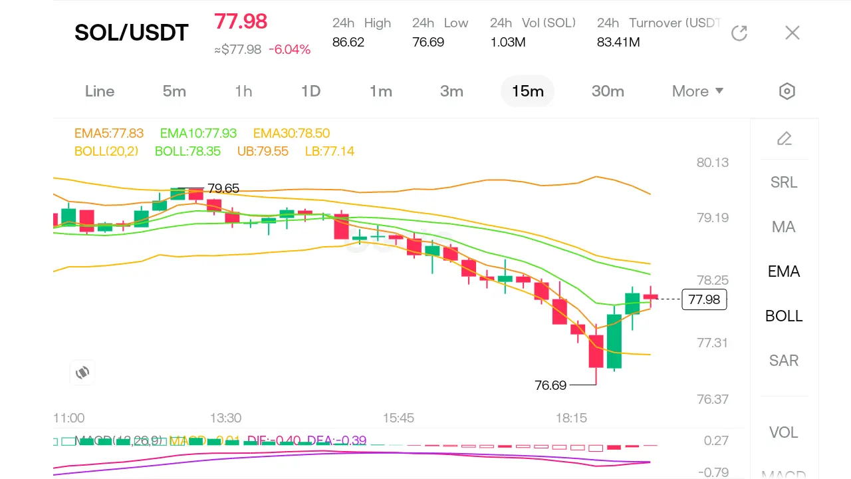Close the SOL/USDT chart panel
The image size is (851, 479).
[x=792, y=33]
